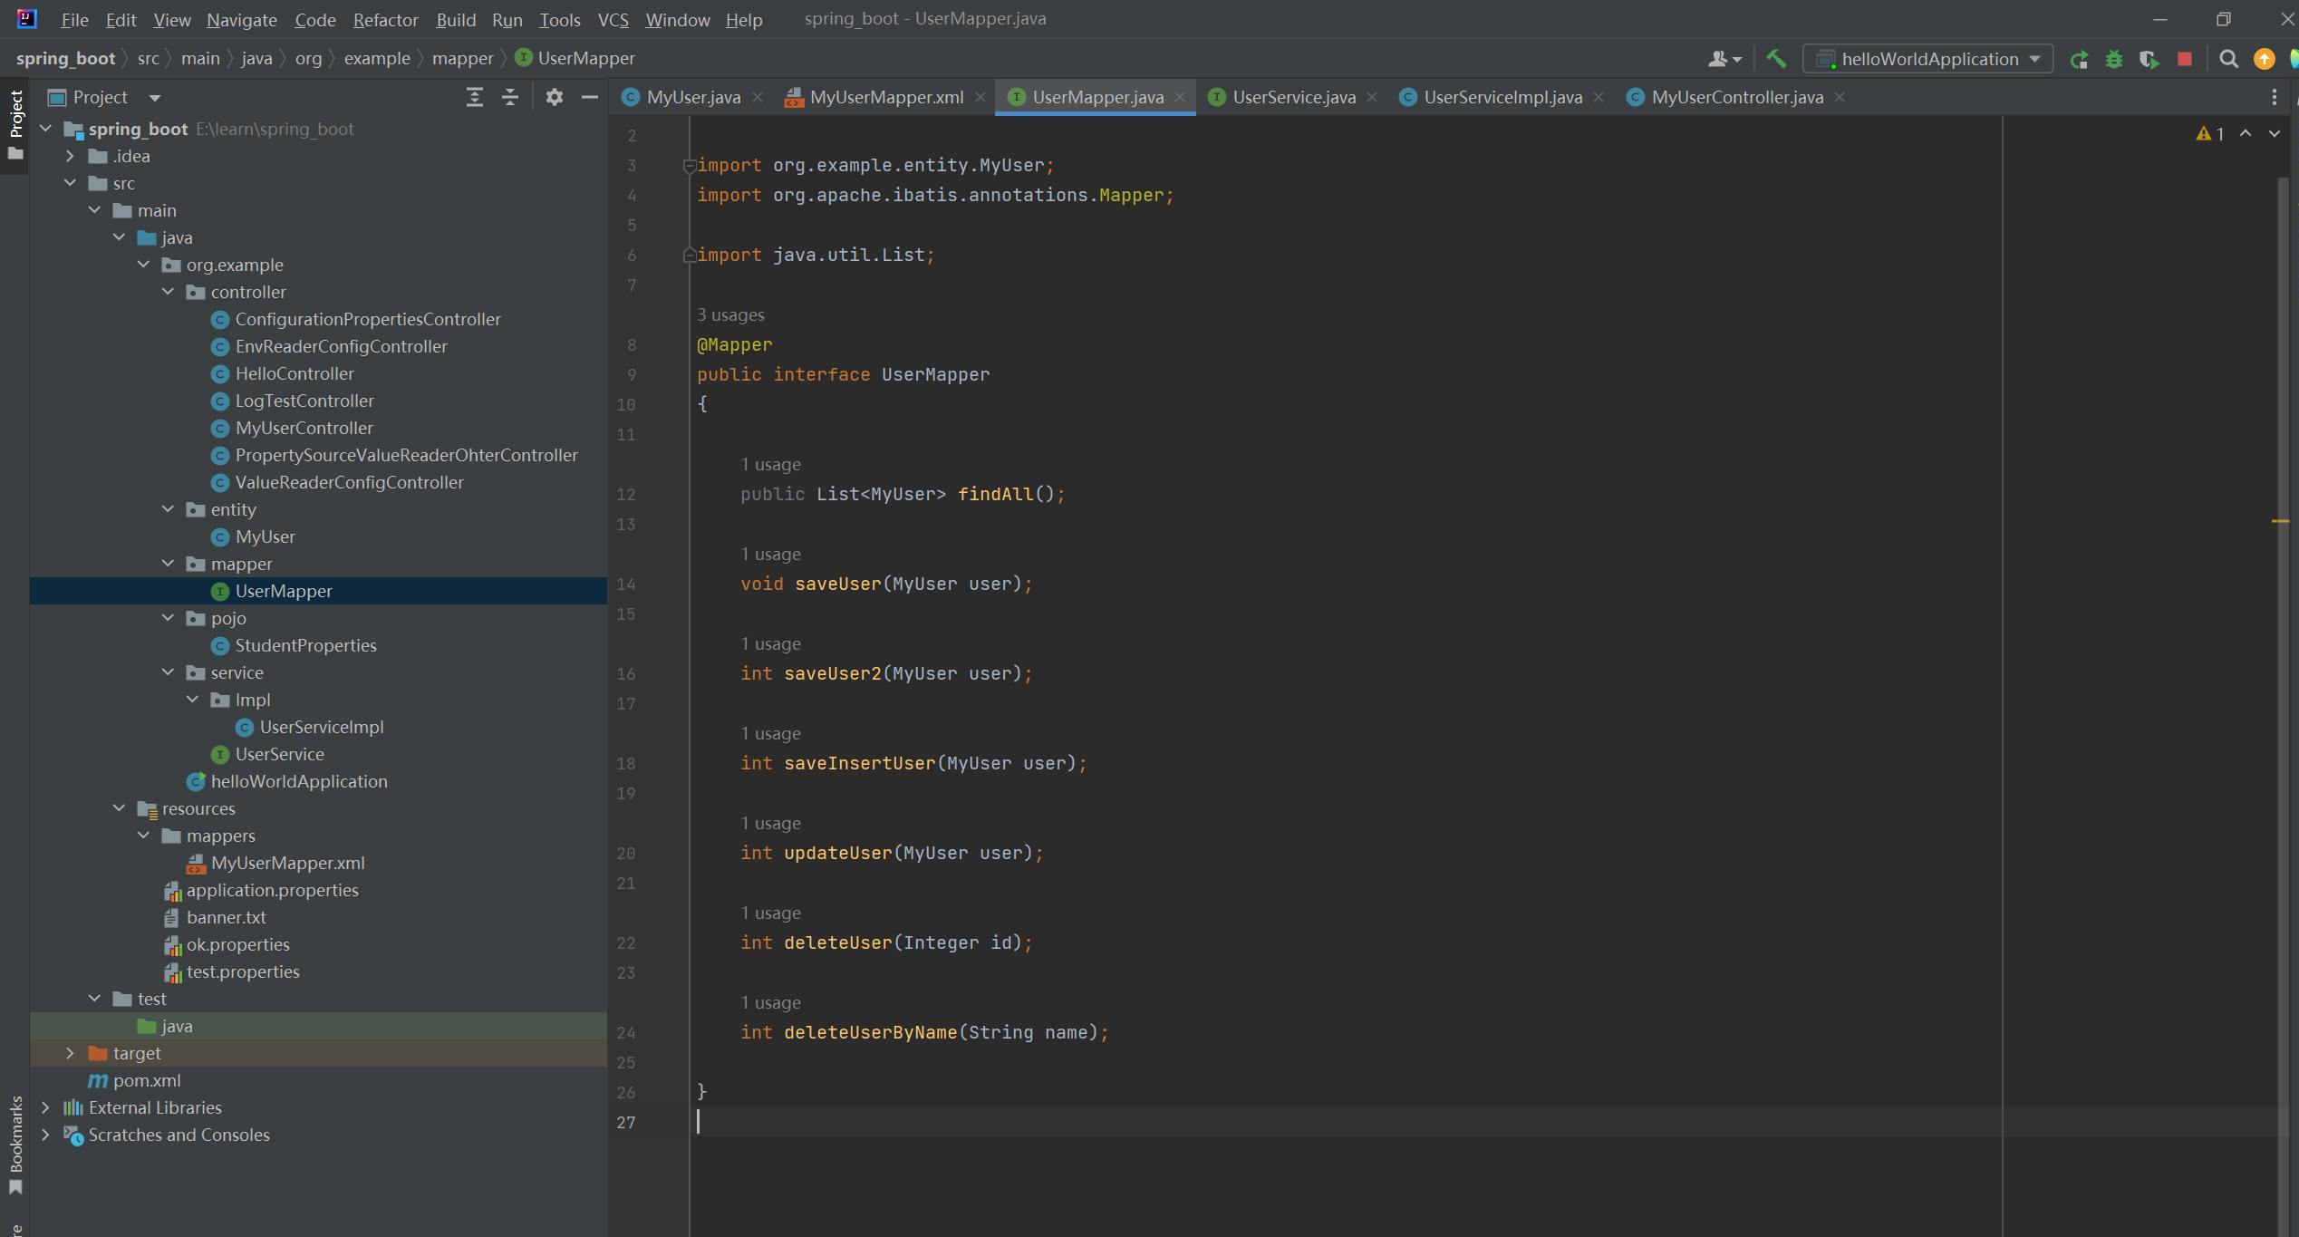
Task: Start debugging with the bug icon
Action: tap(2114, 60)
